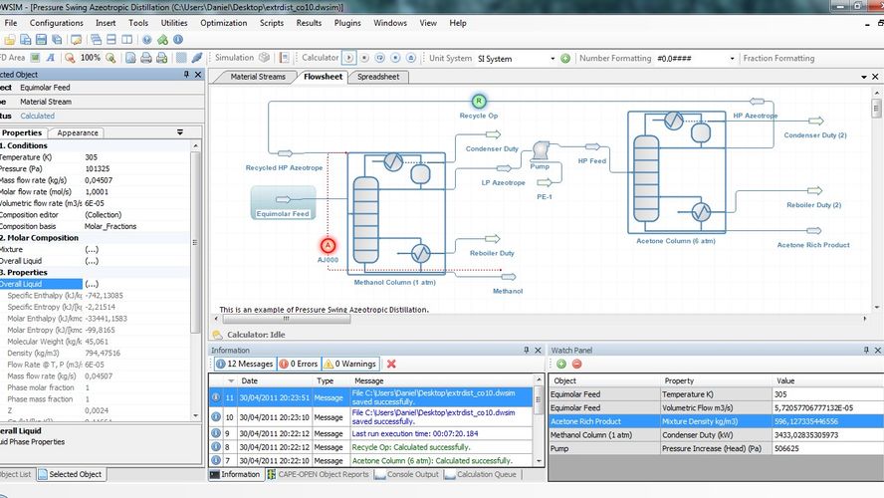This screenshot has width=884, height=498.
Task: Click the Save file icon in toolbar
Action: point(40,40)
